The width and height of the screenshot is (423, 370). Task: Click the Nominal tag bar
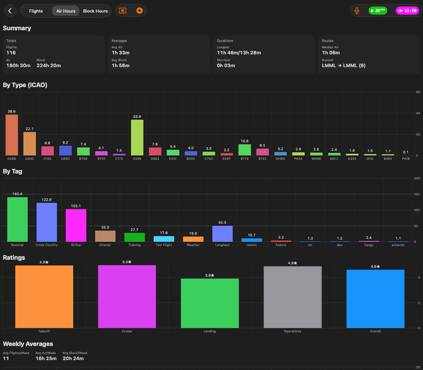tap(17, 219)
